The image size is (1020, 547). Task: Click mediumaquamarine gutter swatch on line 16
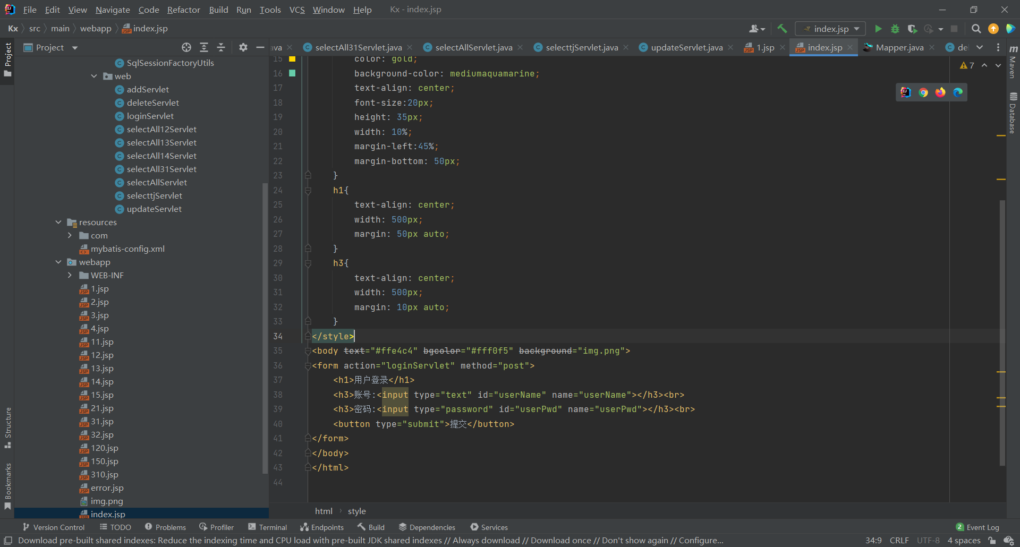[x=292, y=73]
